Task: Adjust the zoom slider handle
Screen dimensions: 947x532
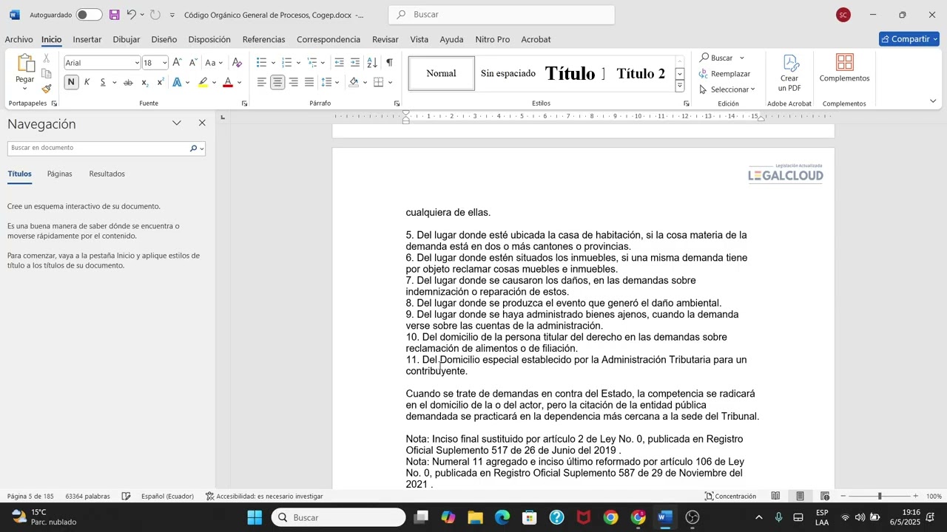Action: click(880, 497)
